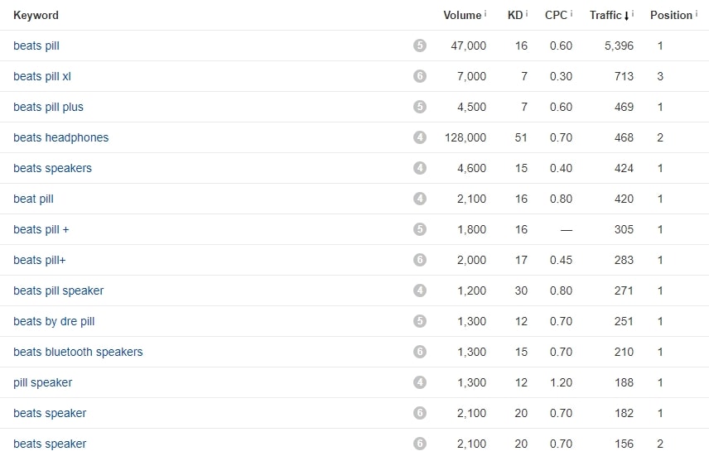The height and width of the screenshot is (456, 709).
Task: Select the volume value 7,000
Action: pyautogui.click(x=471, y=76)
